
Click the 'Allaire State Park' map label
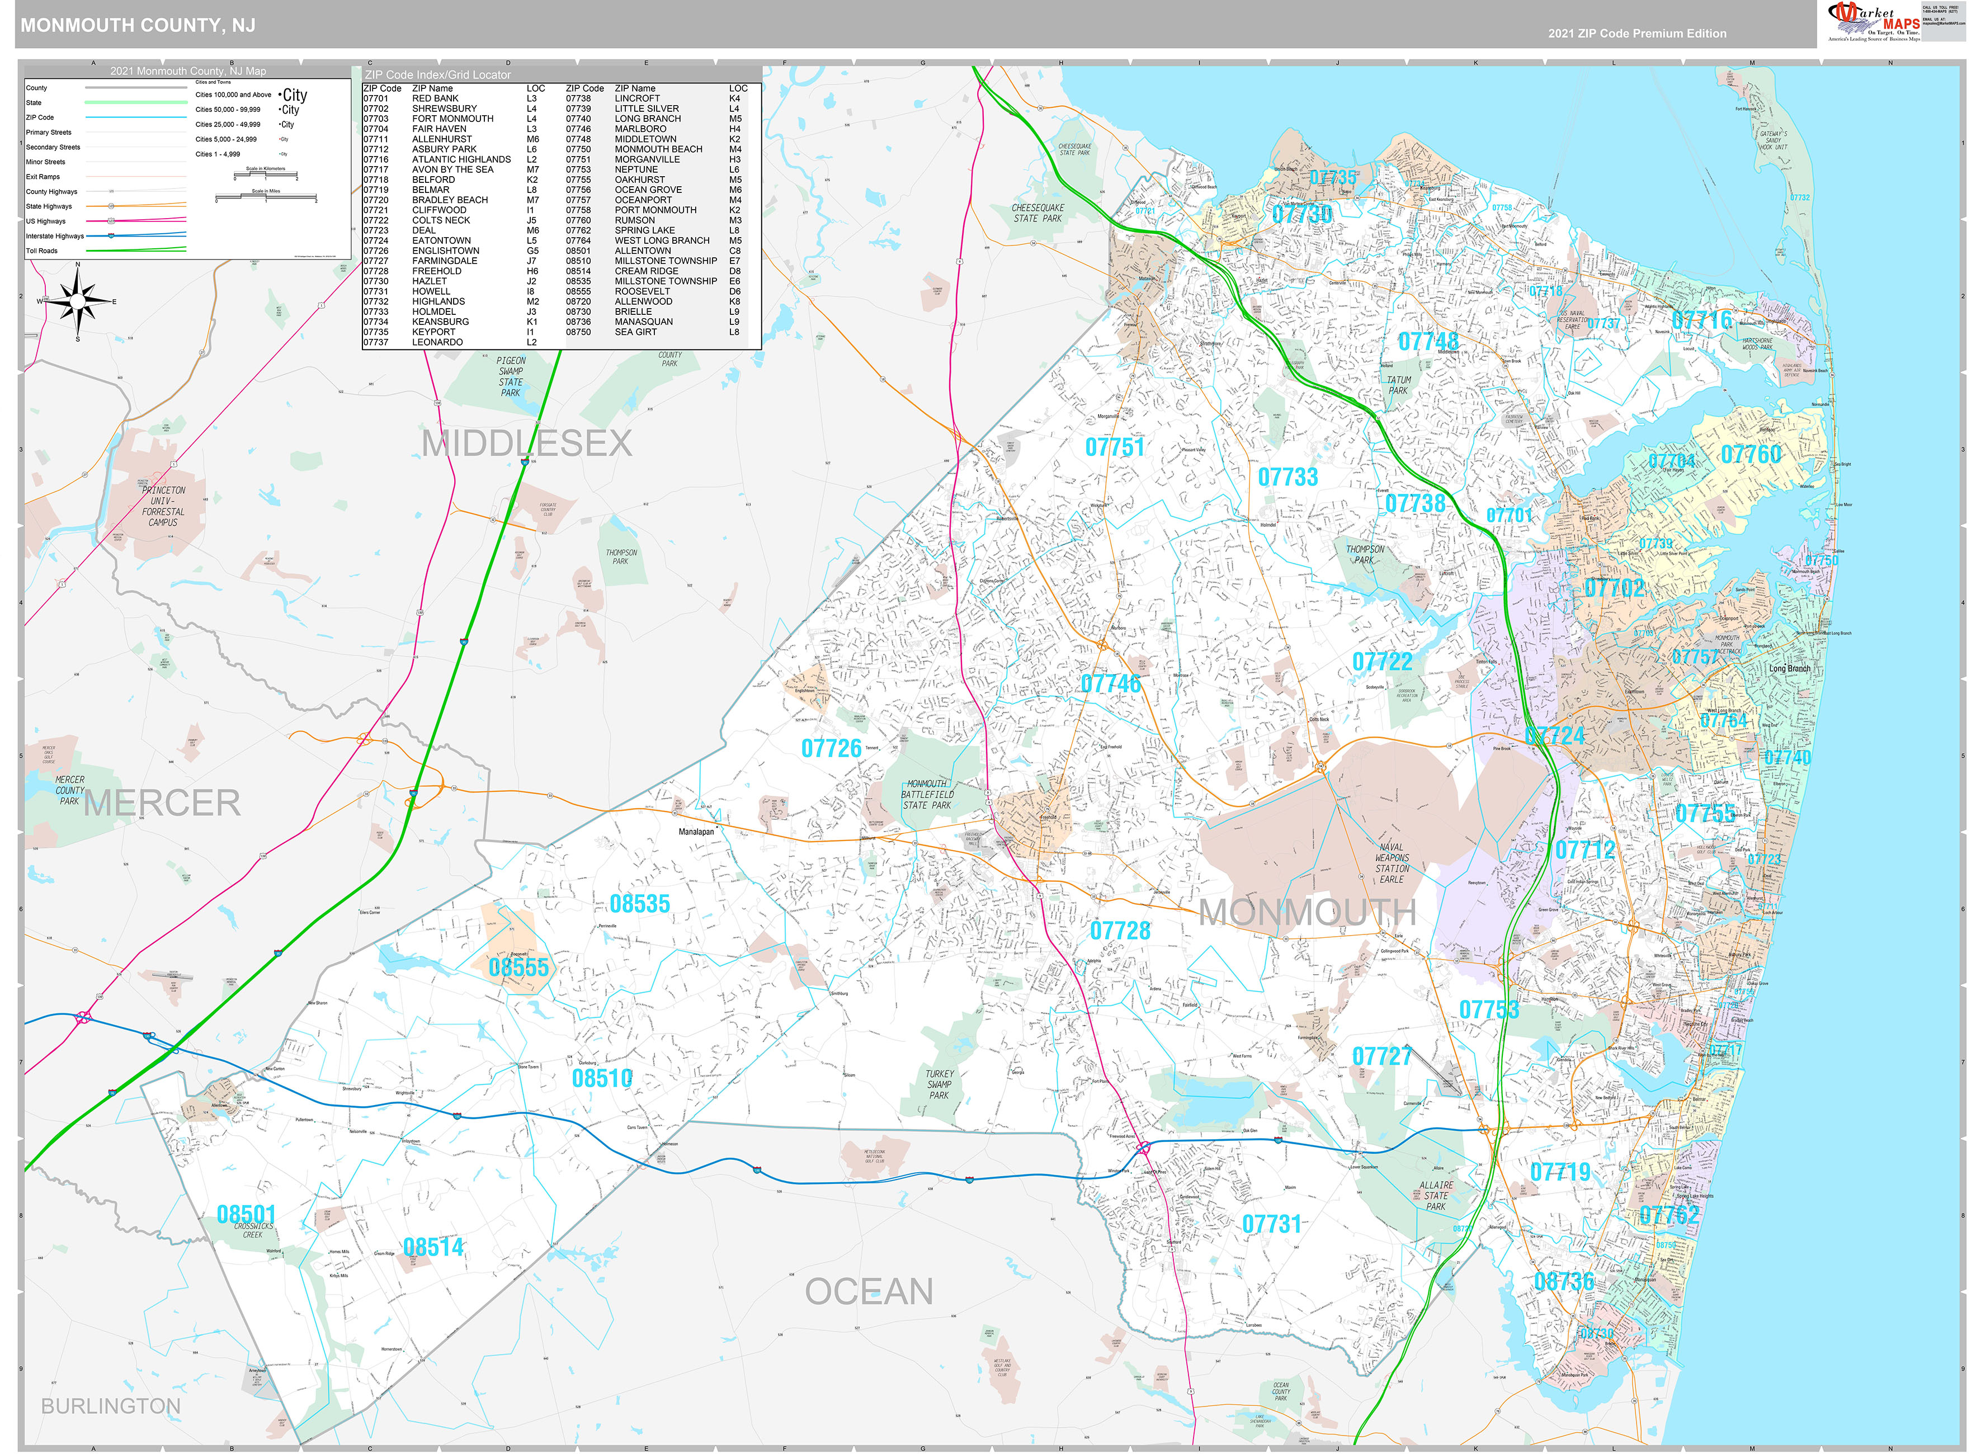[1436, 1196]
